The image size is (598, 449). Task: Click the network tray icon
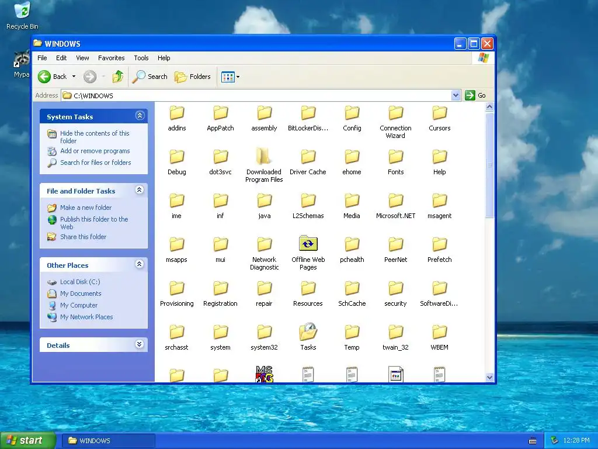coord(555,441)
